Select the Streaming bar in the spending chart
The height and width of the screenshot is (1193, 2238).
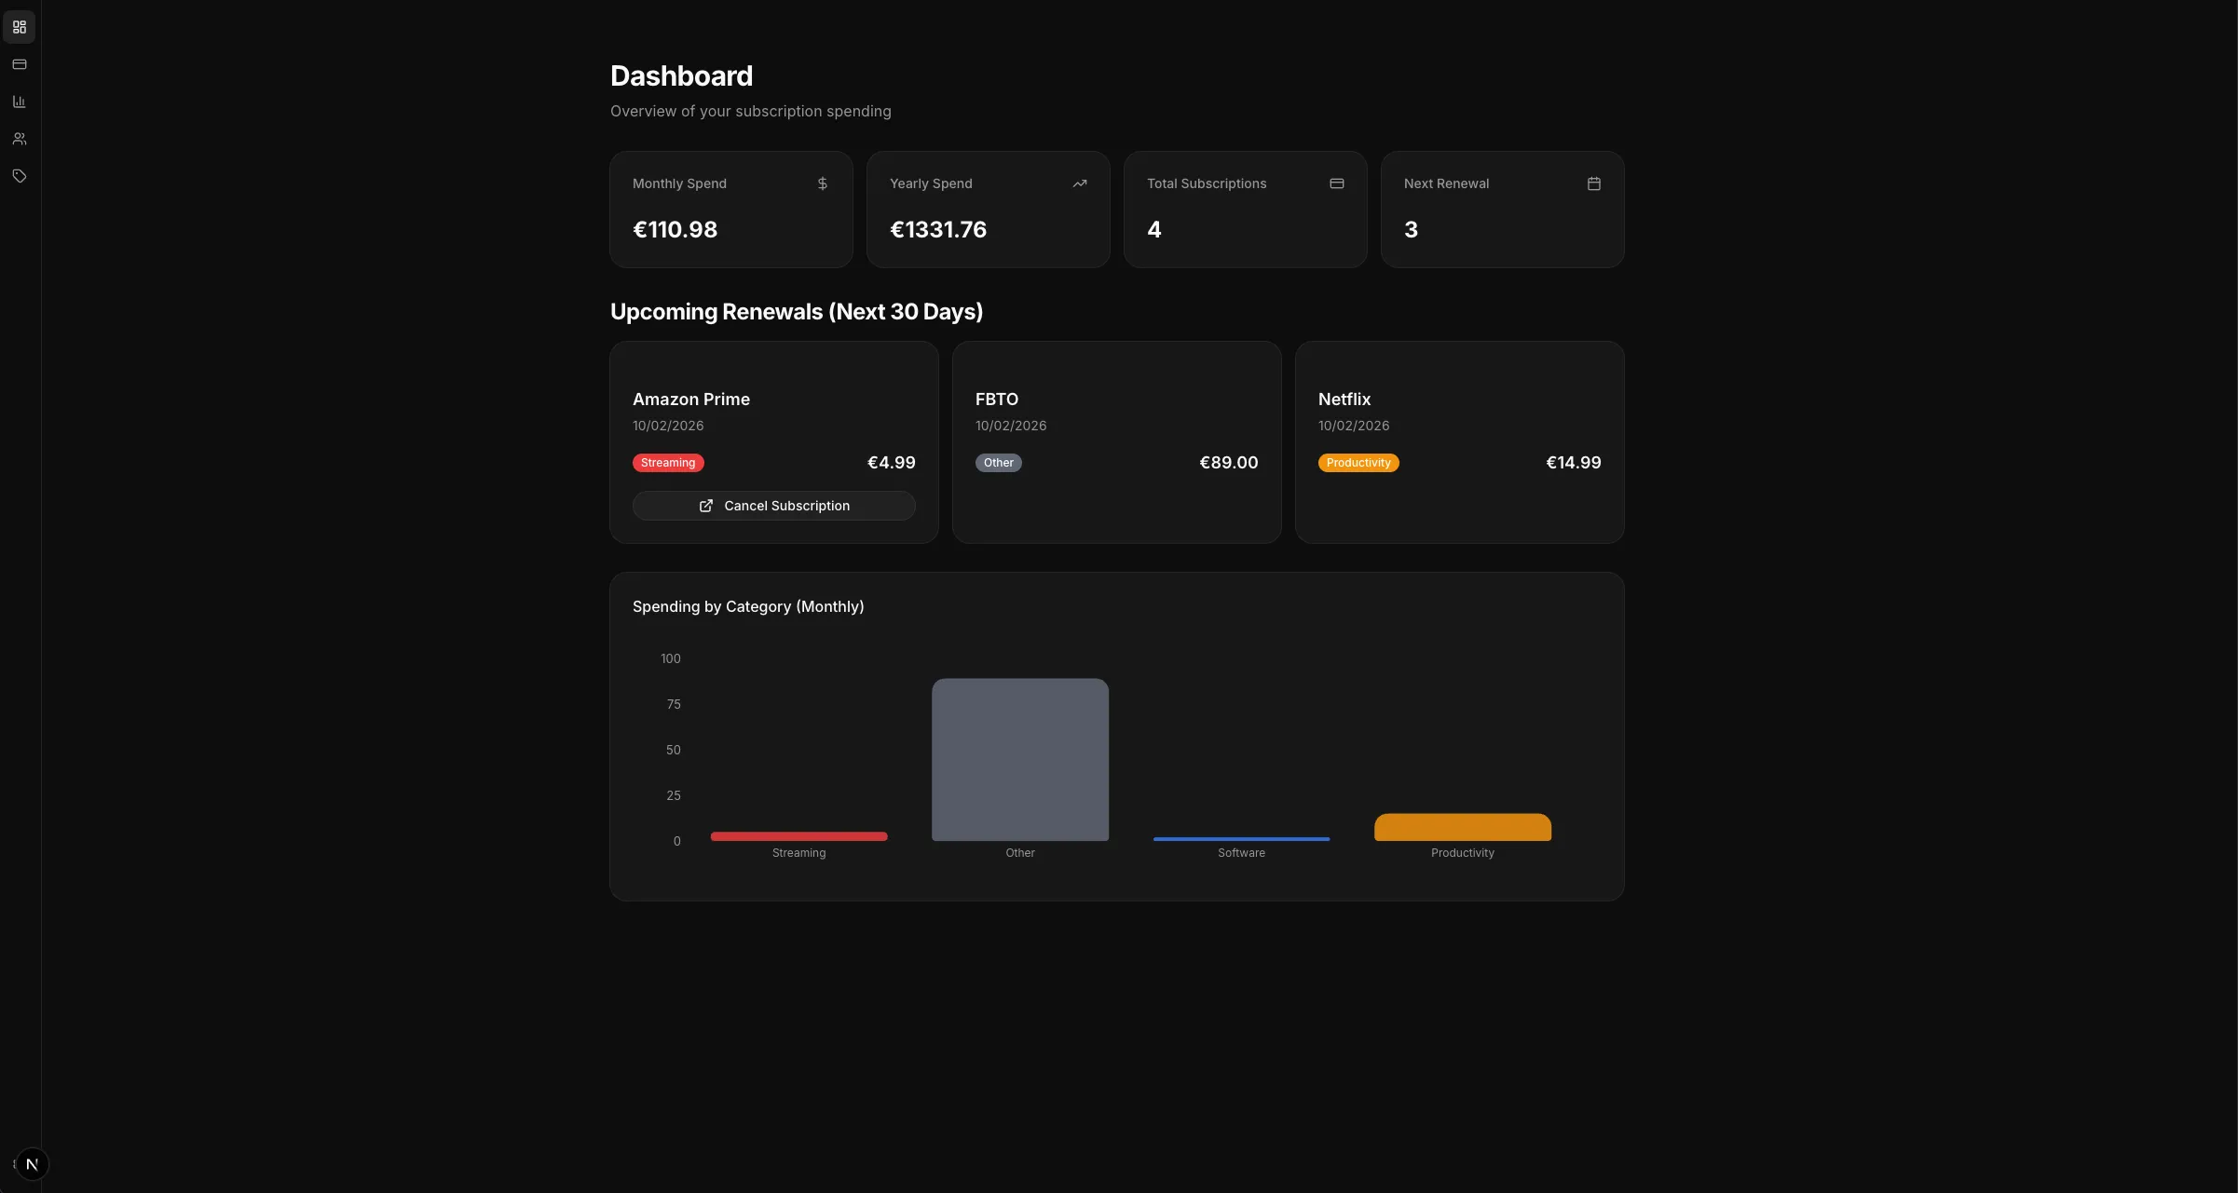pos(798,836)
